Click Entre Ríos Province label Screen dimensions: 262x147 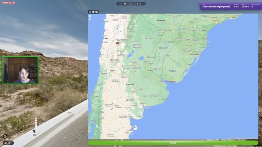tap(157, 69)
